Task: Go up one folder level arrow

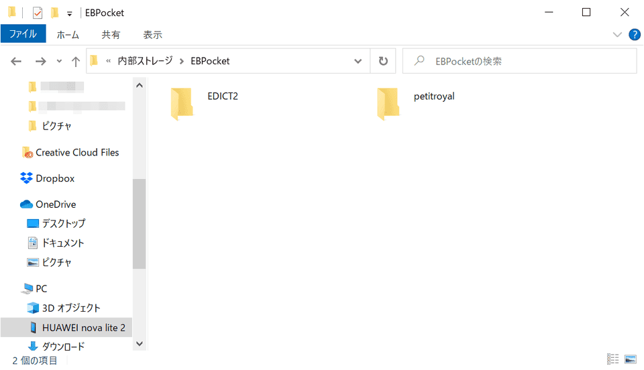Action: [76, 61]
